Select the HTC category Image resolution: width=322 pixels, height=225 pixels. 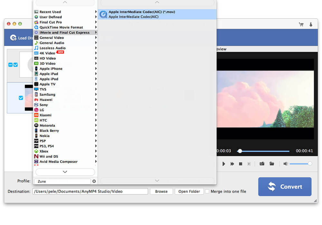tap(65, 120)
